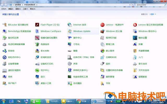Open 声音 settings
Screen dimensions: 167x104
coord(73,64)
